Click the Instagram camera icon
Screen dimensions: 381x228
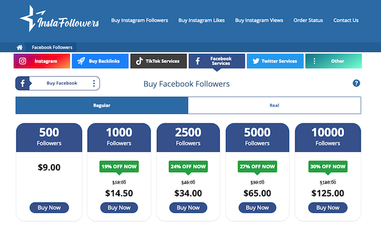coord(23,61)
